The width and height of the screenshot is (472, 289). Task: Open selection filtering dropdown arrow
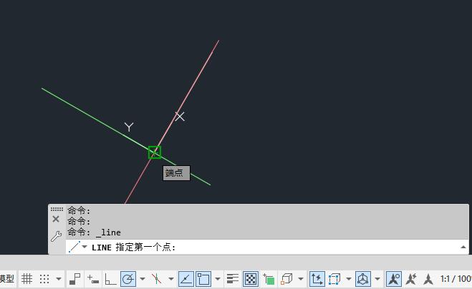(349, 279)
